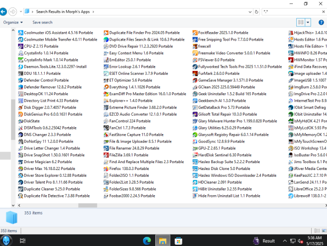
Task: Select 'Hasleo Disk Clone 5.0 Portable'
Action: 224,169
